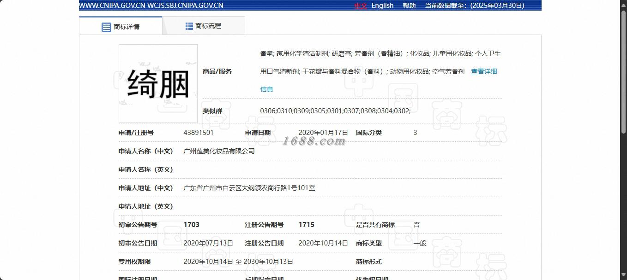The height and width of the screenshot is (280, 627).
Task: Select application date 2020年01月17日
Action: point(323,133)
